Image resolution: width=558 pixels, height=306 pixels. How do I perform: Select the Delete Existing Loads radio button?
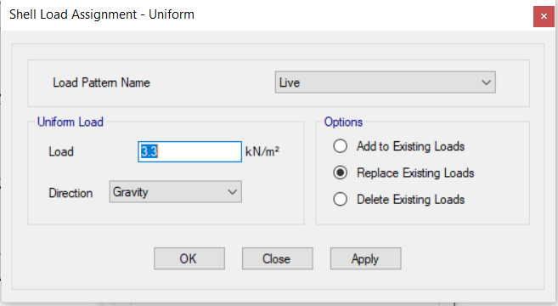[341, 199]
